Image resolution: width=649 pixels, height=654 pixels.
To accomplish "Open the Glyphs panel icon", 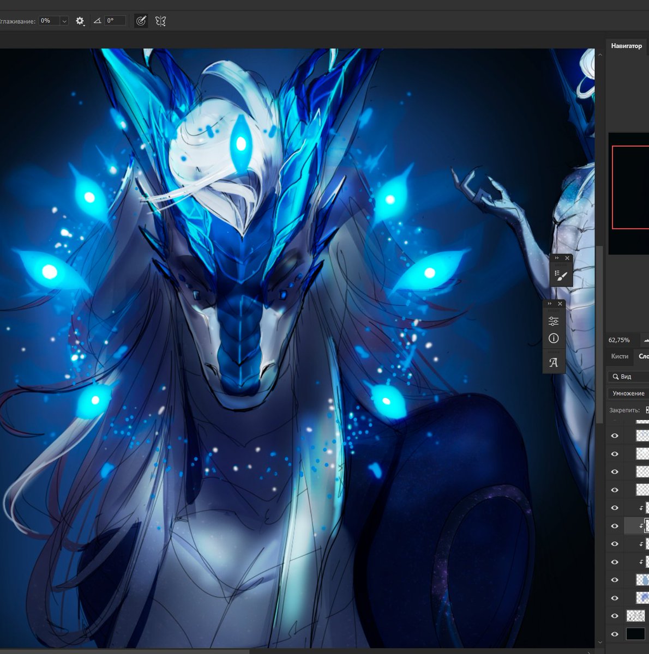I will [553, 363].
